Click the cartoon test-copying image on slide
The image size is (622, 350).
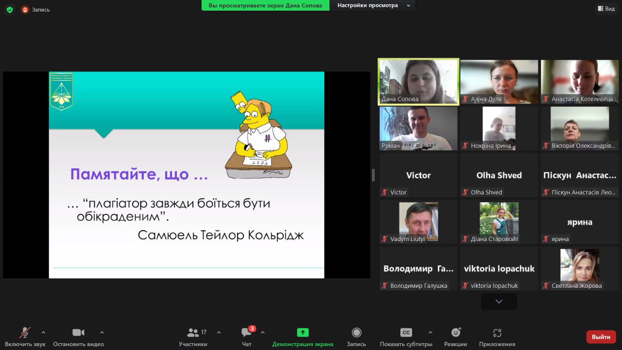(x=258, y=135)
